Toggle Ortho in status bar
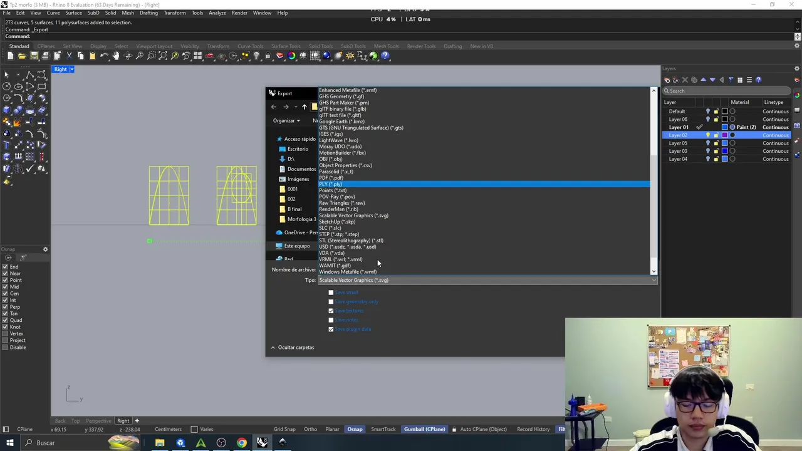 310,429
